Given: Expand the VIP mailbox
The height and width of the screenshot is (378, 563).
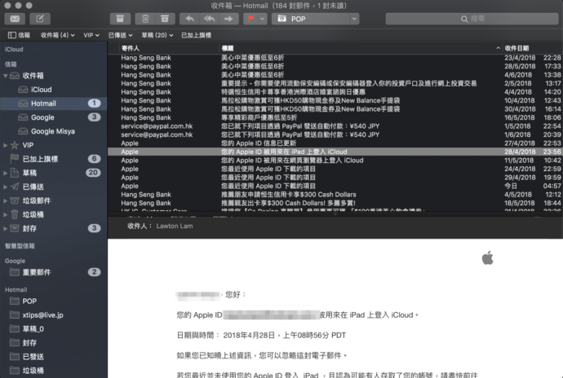Looking at the screenshot, I should [6, 145].
